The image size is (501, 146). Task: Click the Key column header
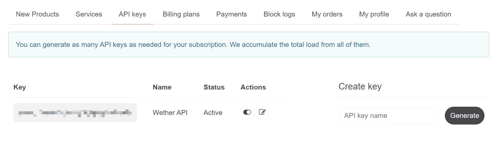20,87
